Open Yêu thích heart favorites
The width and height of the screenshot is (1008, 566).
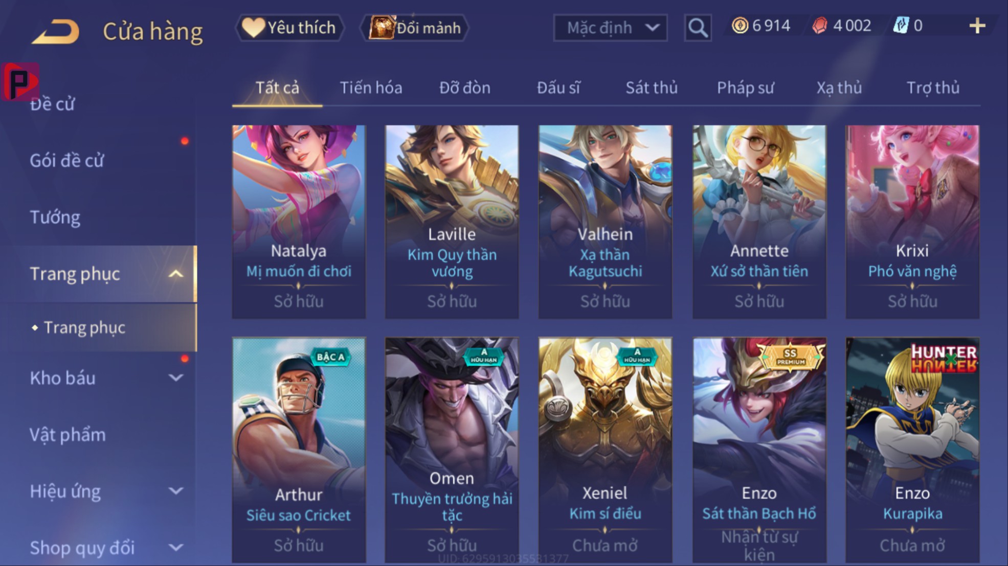[x=289, y=28]
